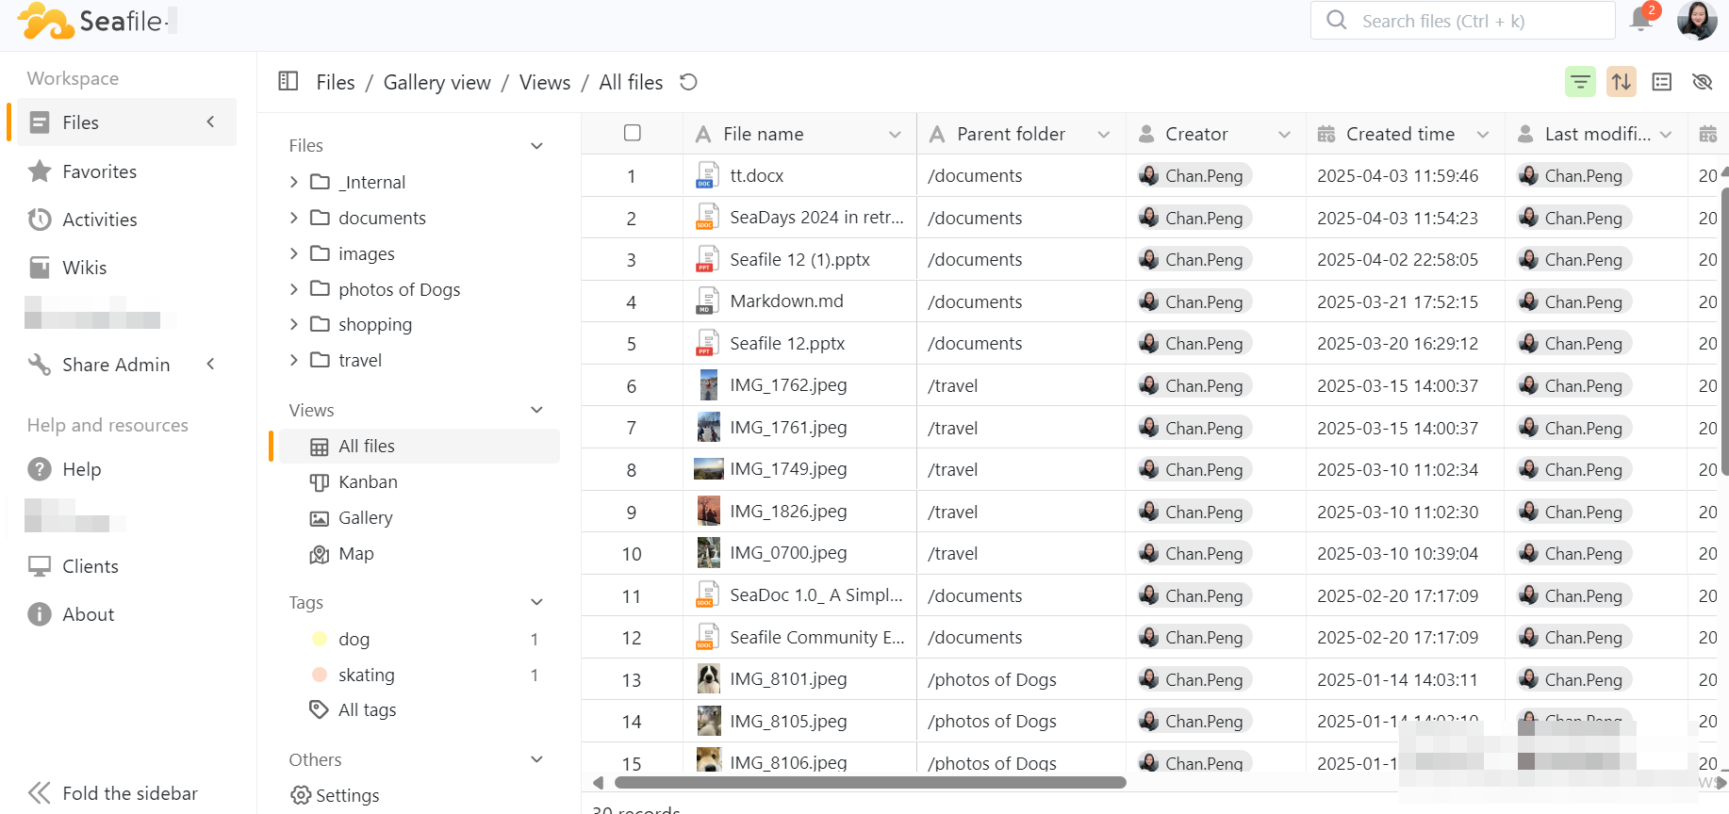This screenshot has height=814, width=1729.
Task: Collapse the Tags section
Action: point(536,602)
